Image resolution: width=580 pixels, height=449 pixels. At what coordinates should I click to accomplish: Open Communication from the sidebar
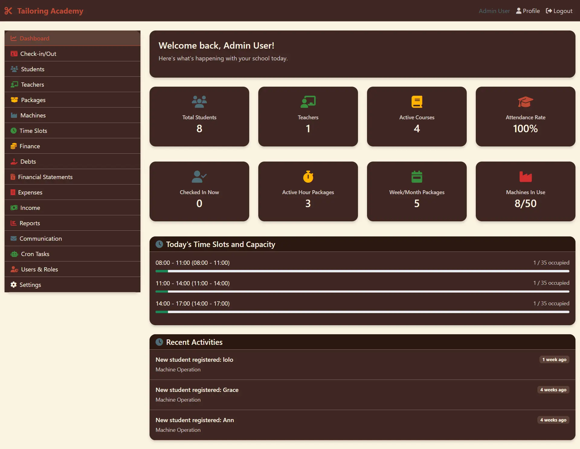pyautogui.click(x=72, y=239)
